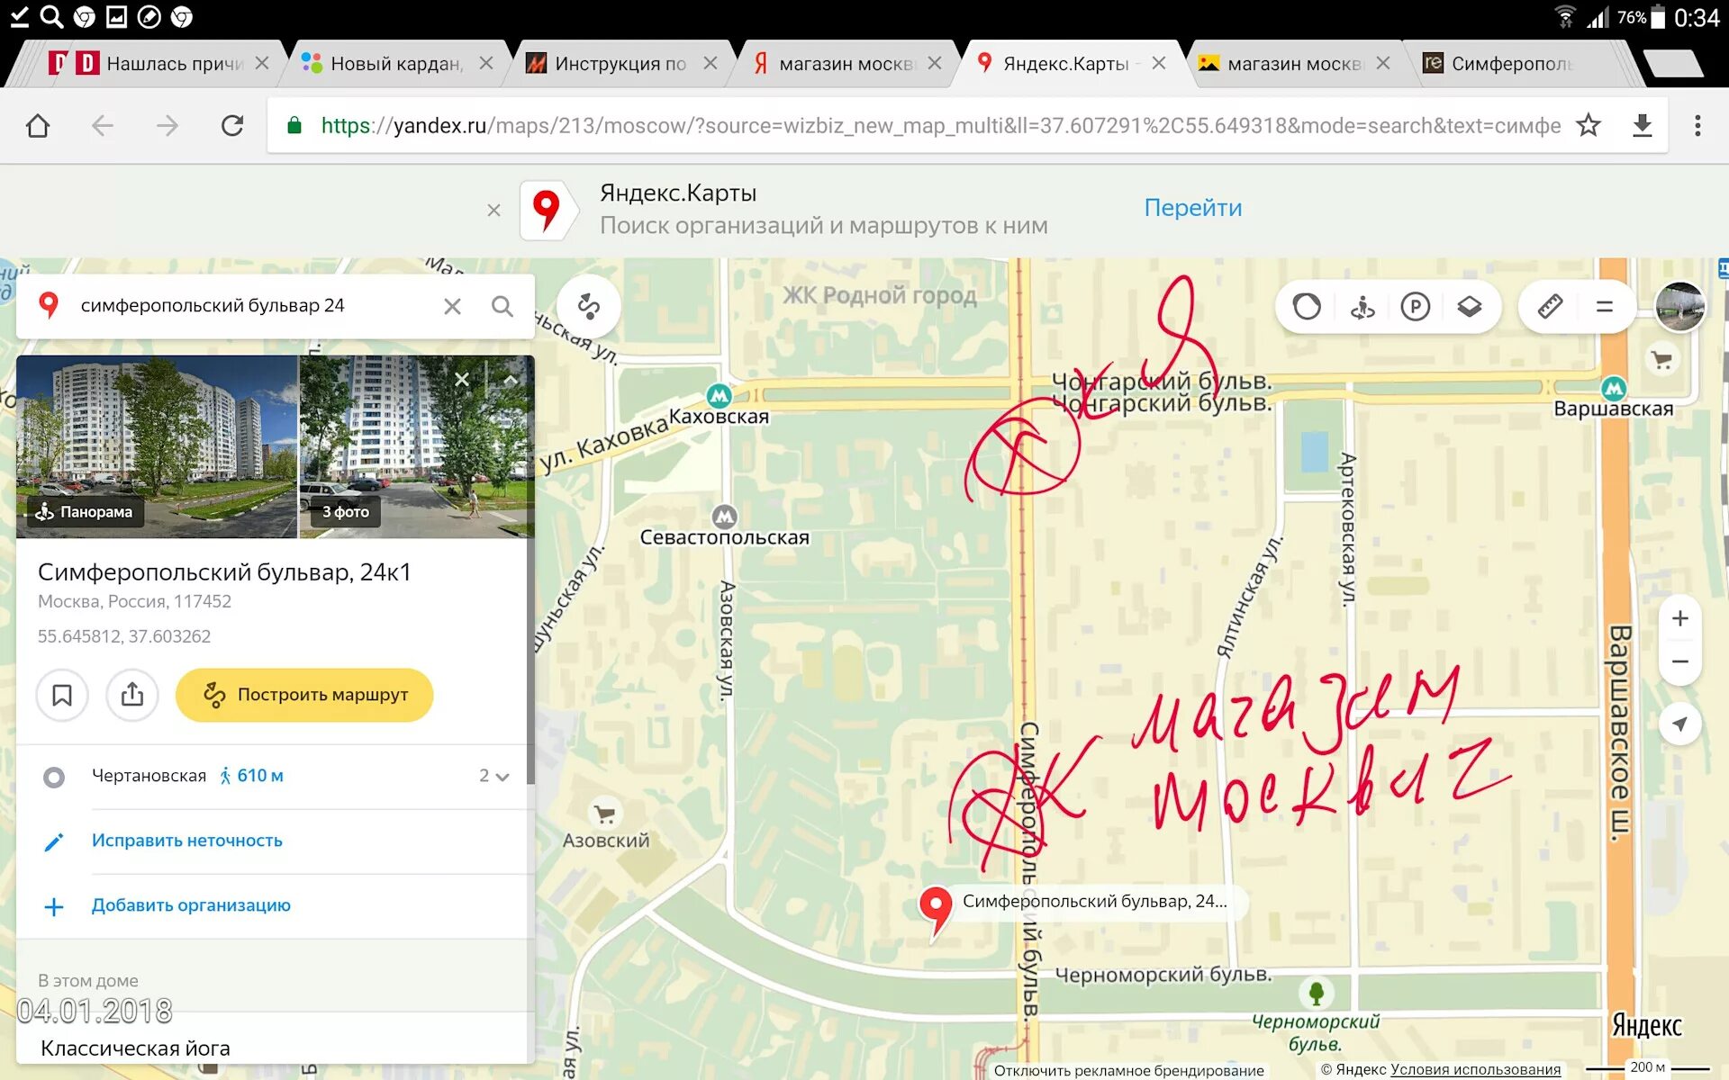Switch to 'Новый кардан' tab

click(x=396, y=63)
